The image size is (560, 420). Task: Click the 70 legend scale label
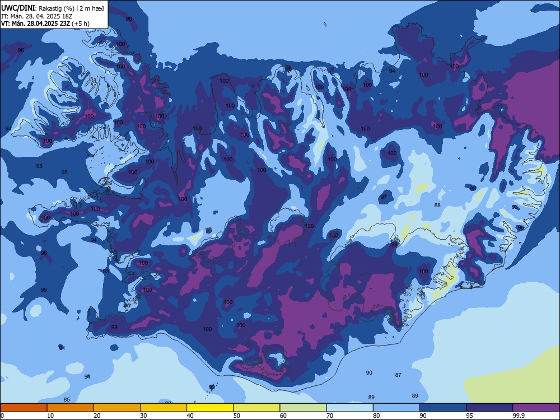(x=330, y=416)
